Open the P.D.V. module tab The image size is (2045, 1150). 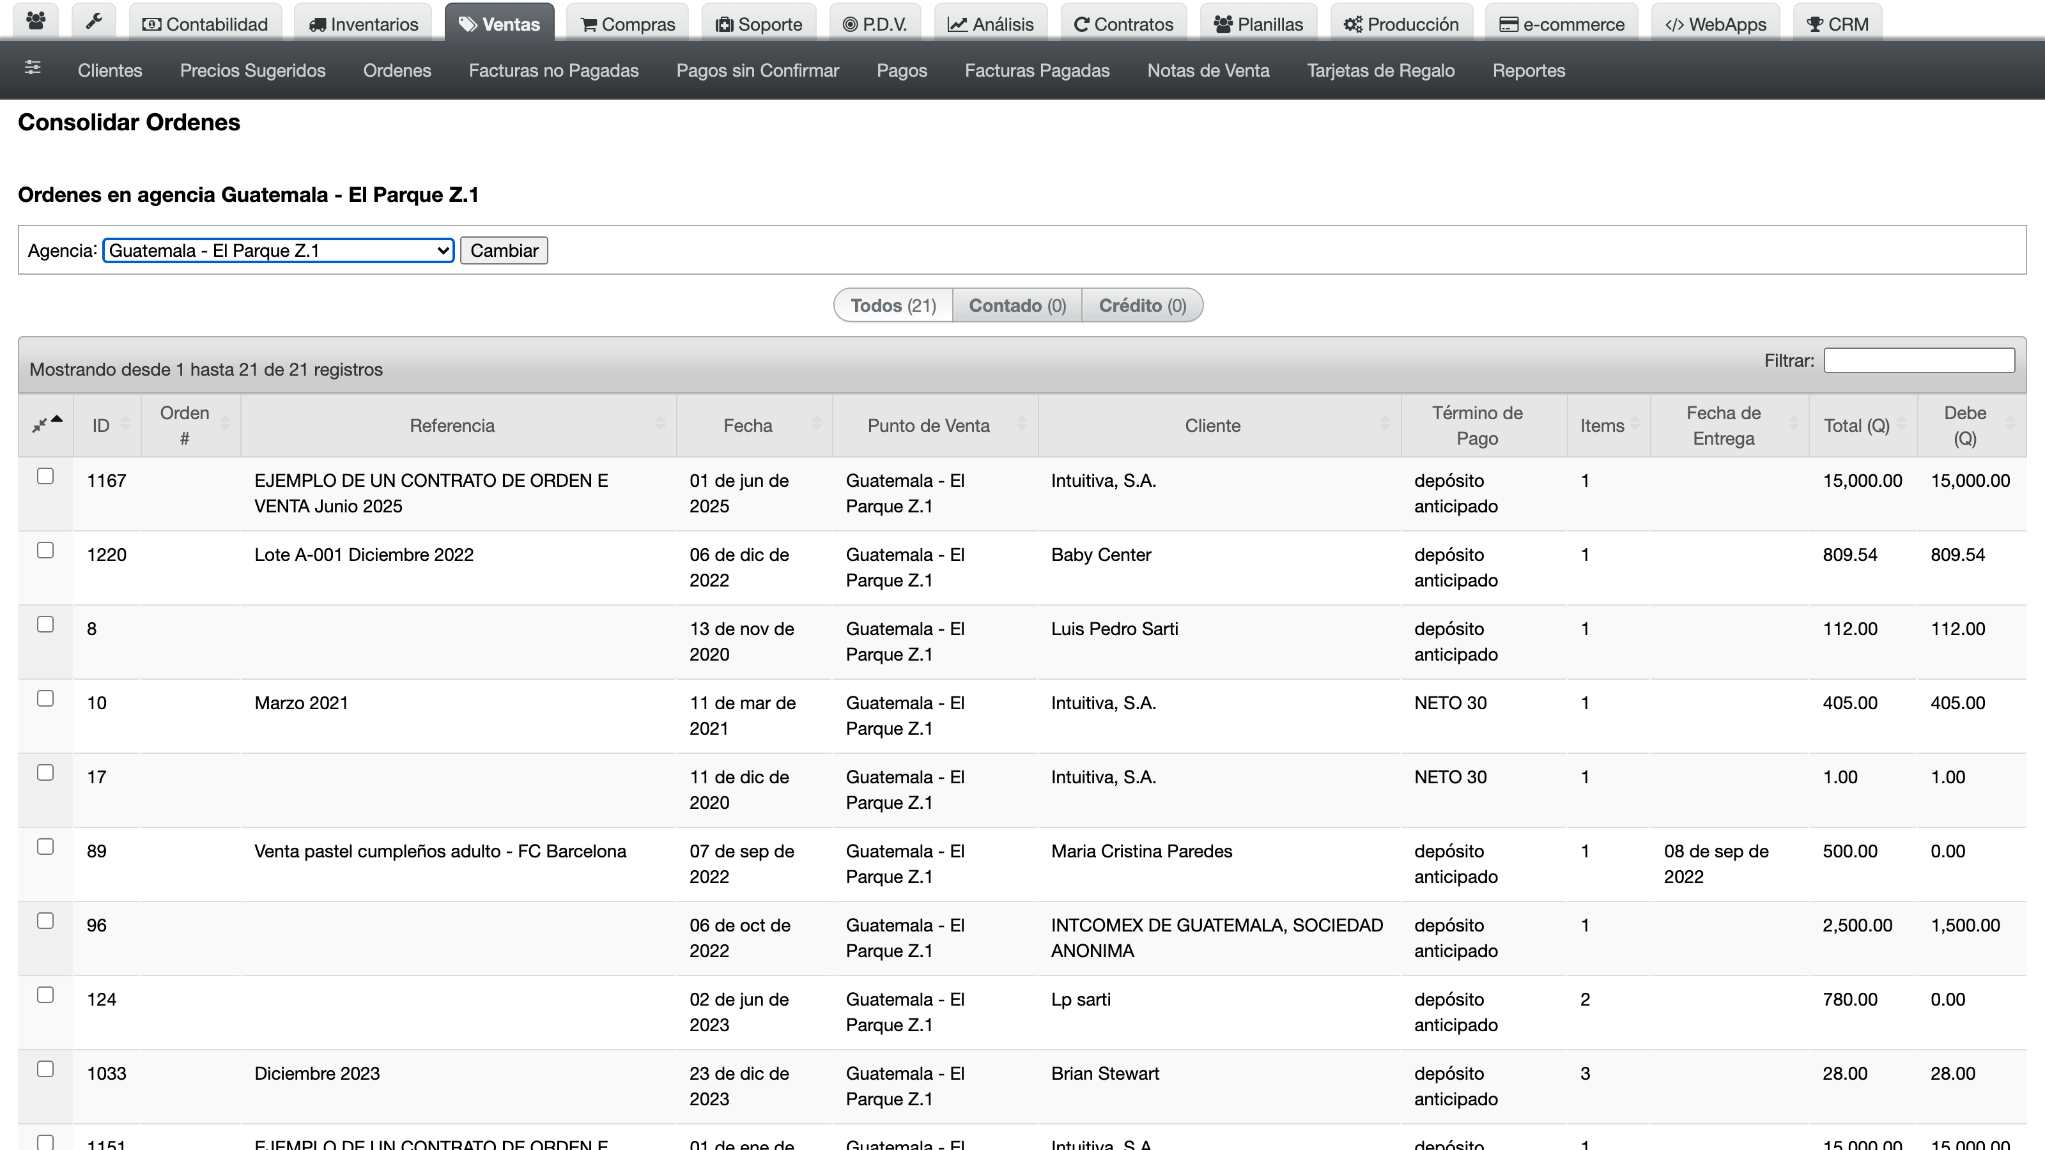pyautogui.click(x=875, y=24)
